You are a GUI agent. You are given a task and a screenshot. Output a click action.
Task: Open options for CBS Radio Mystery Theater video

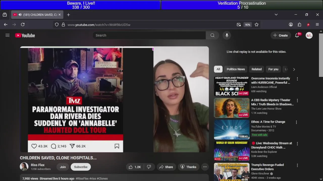pyautogui.click(x=297, y=101)
